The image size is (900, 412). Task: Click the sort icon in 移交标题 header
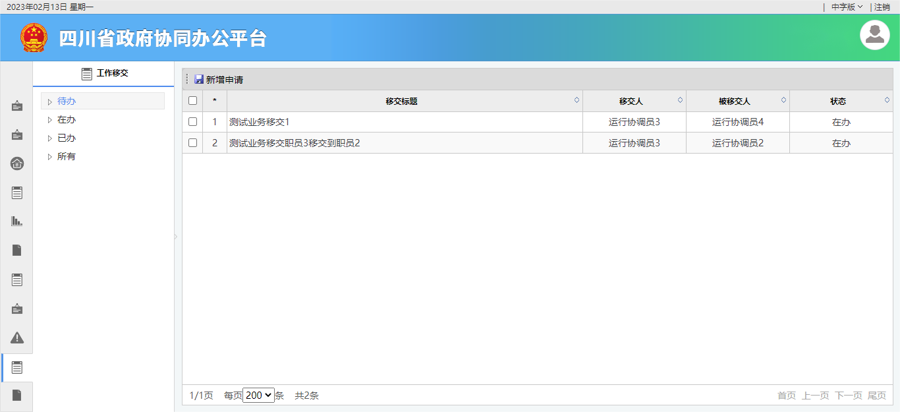[577, 100]
